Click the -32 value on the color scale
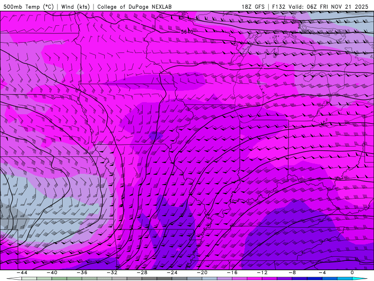 coord(112,273)
